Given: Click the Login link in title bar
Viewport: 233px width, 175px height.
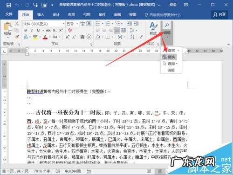Looking at the screenshot, I should tap(173, 5).
